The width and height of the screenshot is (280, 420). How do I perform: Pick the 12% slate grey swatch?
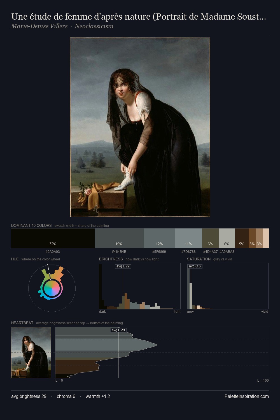pyautogui.click(x=159, y=238)
